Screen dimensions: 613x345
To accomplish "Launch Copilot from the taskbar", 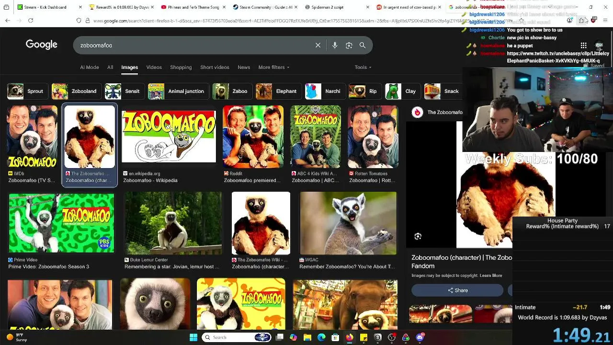I will 294,337.
